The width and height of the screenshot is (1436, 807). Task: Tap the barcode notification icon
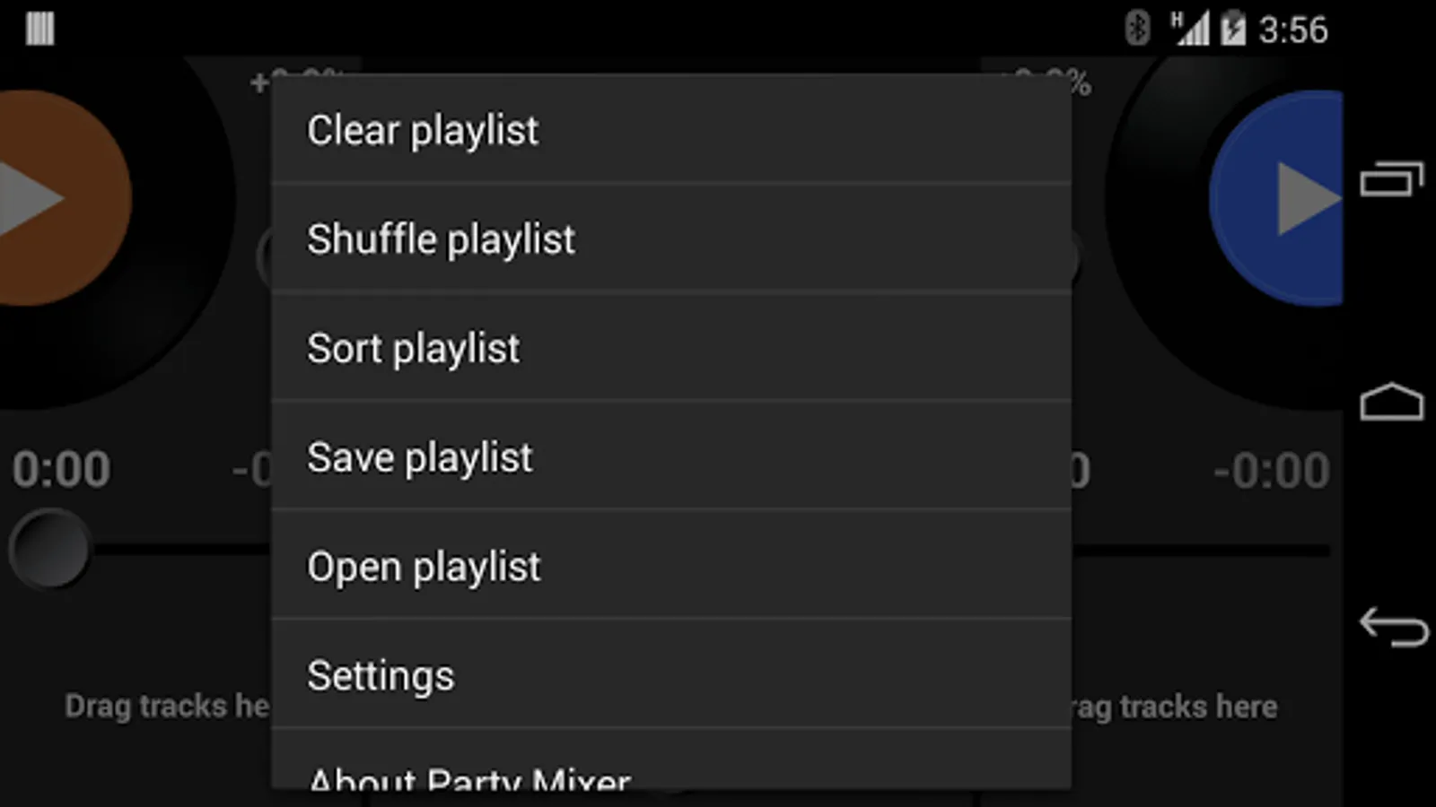[39, 29]
